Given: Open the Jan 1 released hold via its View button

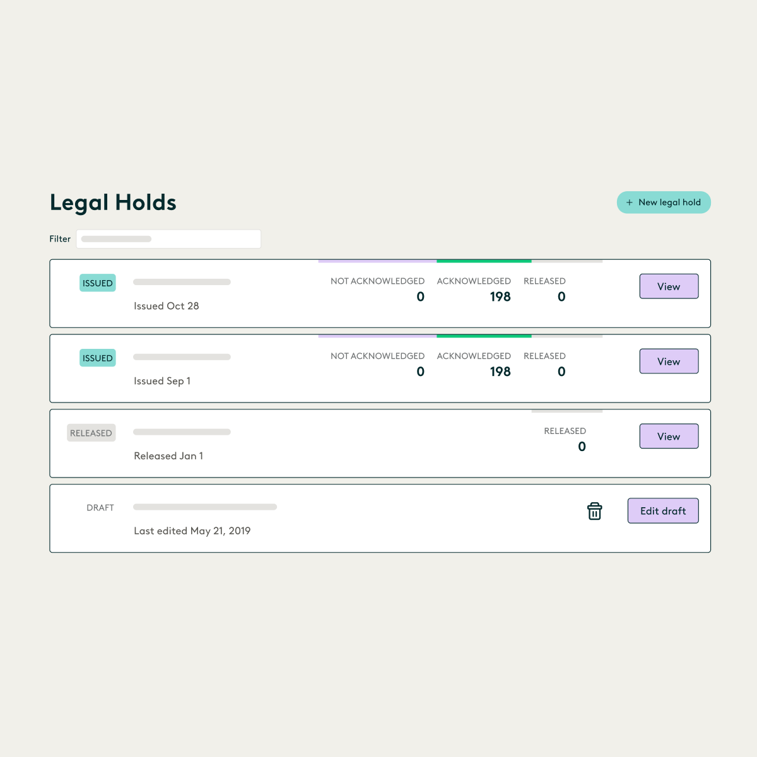Looking at the screenshot, I should point(669,436).
